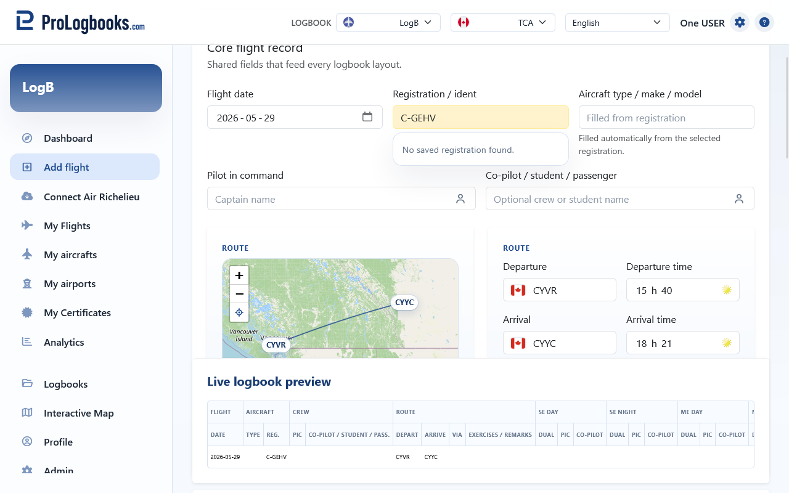Screen dimensions: 789x493
Task: Click the sun icon in Departure time
Action: (727, 290)
